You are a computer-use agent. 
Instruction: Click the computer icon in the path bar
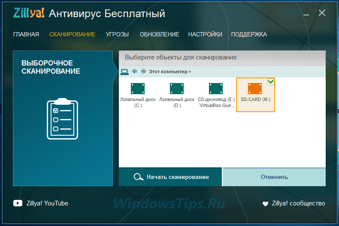click(124, 71)
